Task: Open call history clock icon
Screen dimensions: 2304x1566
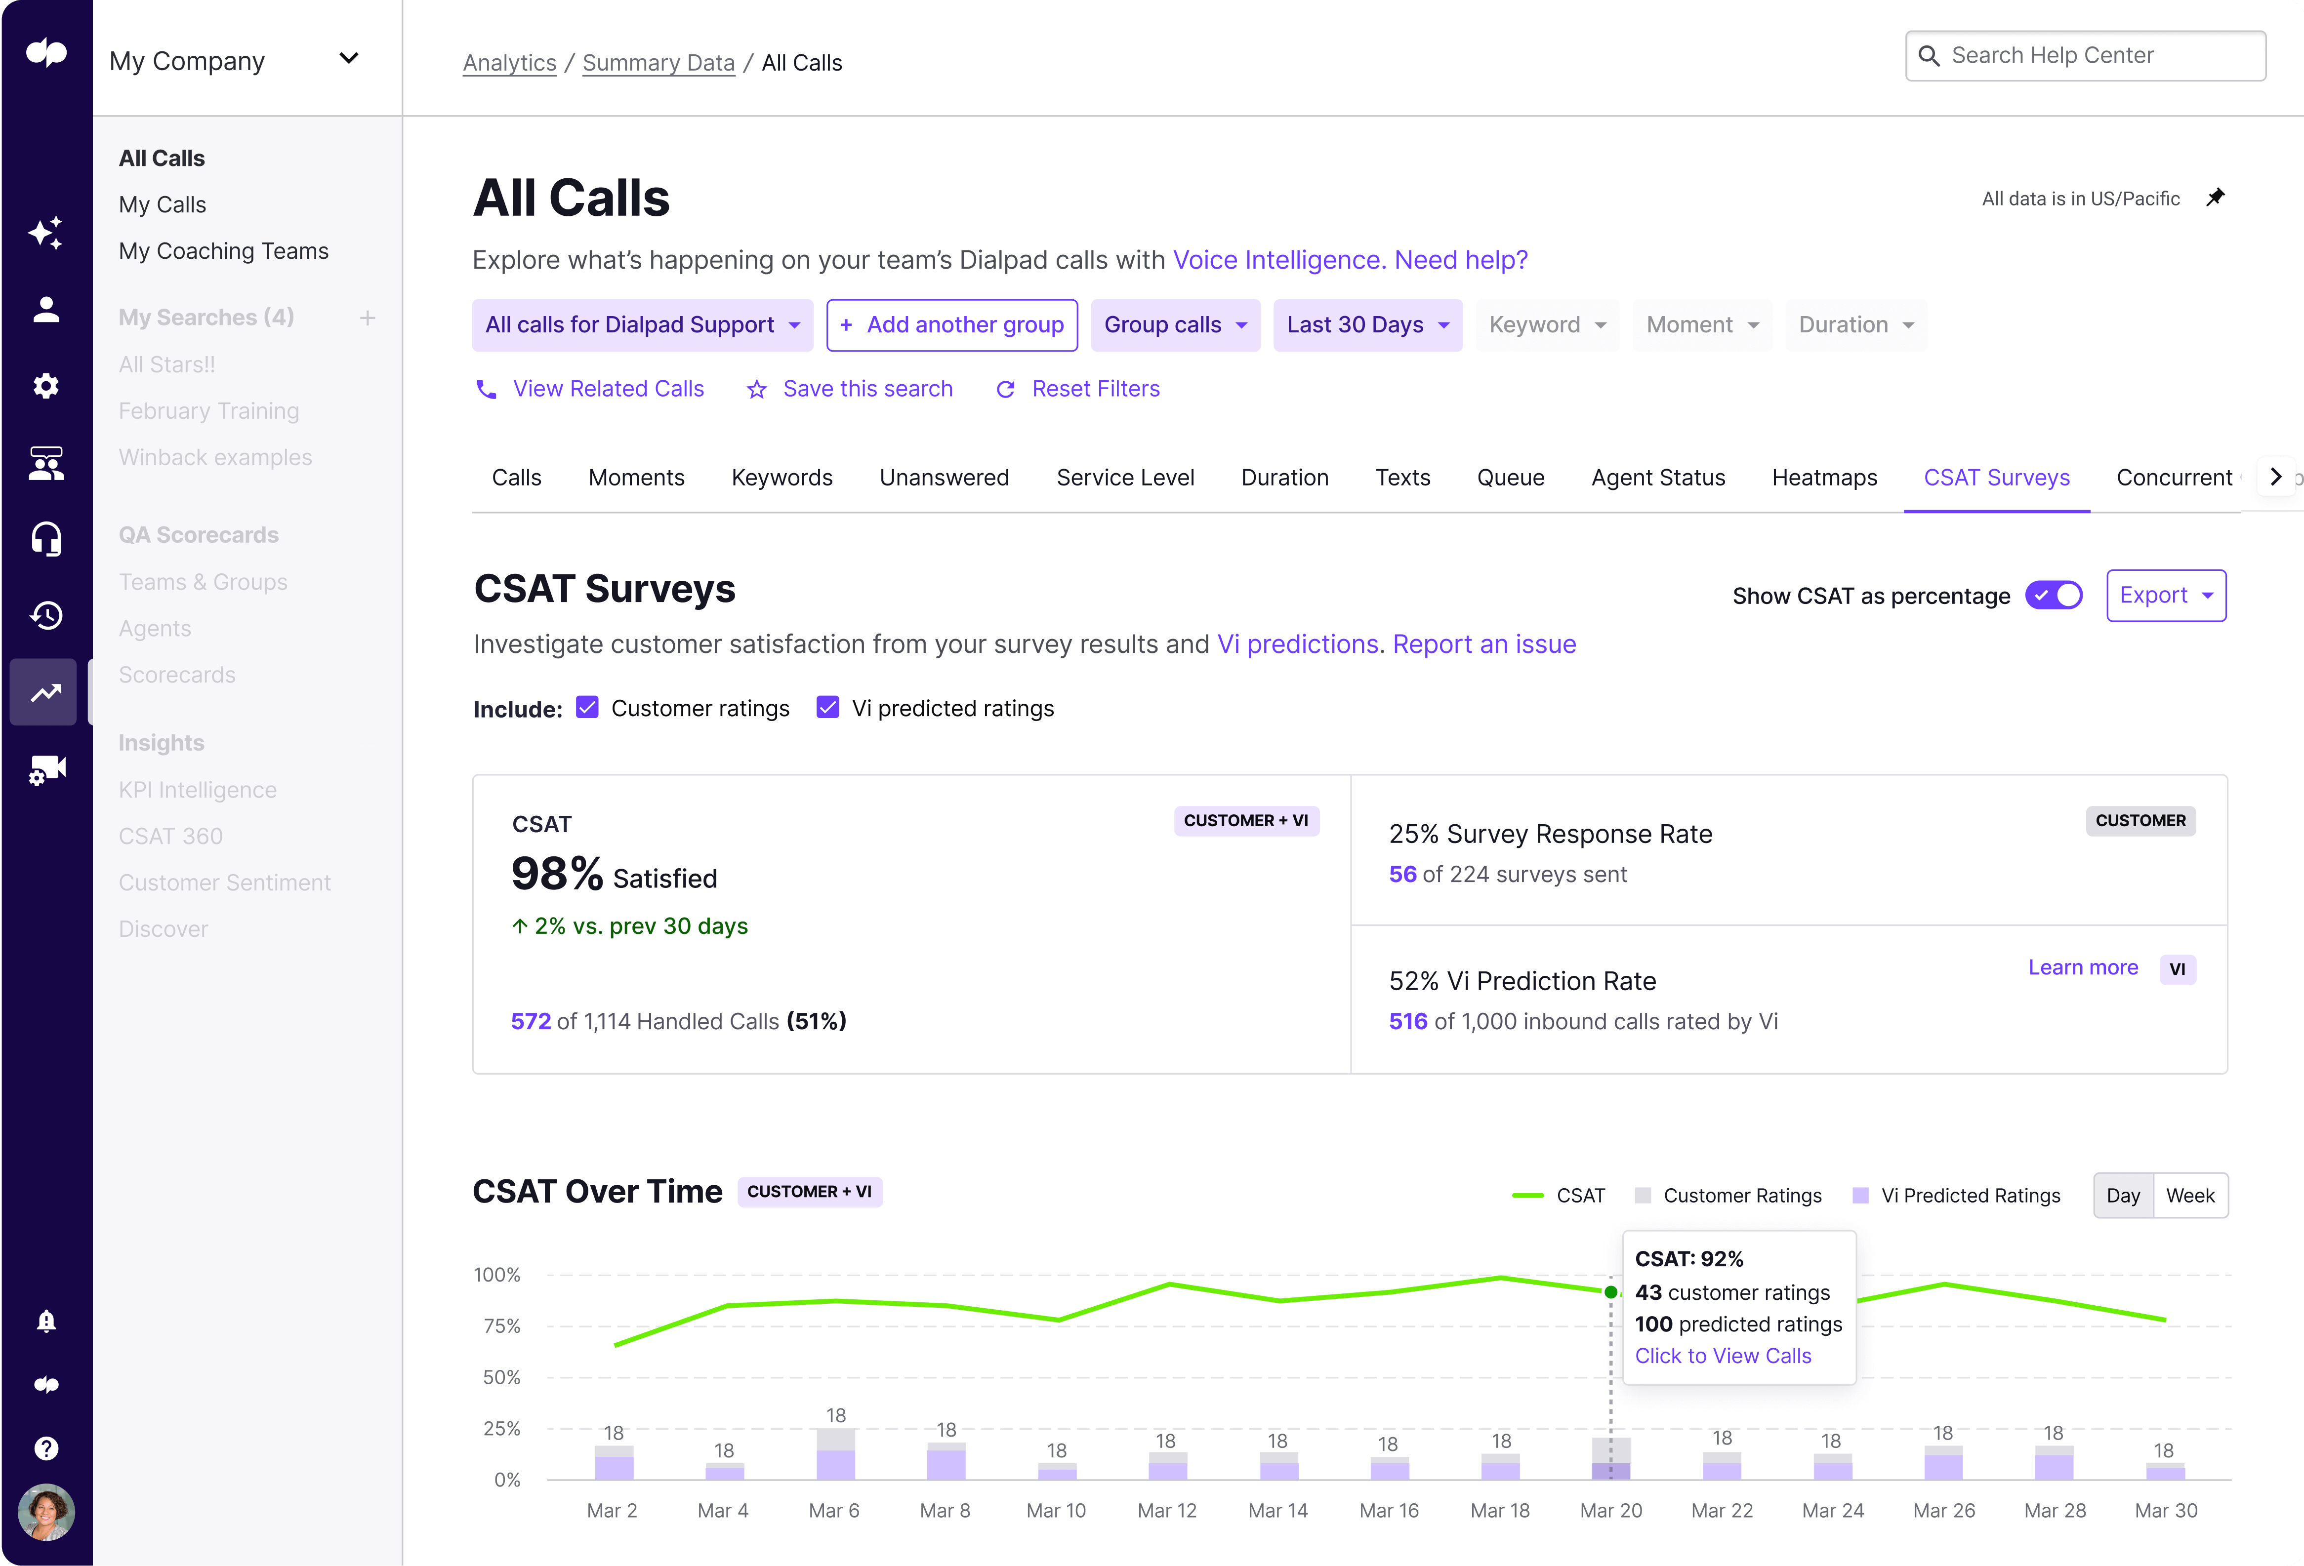Action: [45, 615]
